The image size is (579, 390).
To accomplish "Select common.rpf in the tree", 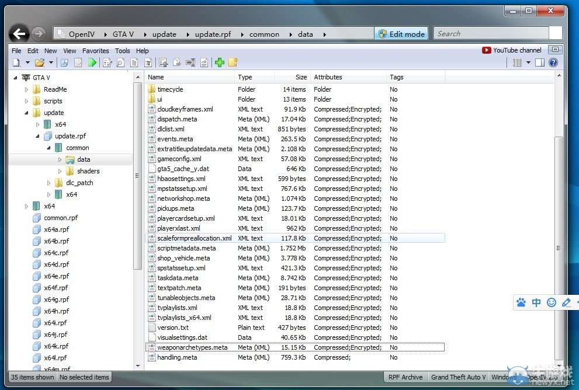I will [61, 218].
